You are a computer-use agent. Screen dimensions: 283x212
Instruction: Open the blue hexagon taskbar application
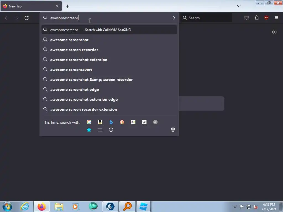pyautogui.click(x=110, y=206)
